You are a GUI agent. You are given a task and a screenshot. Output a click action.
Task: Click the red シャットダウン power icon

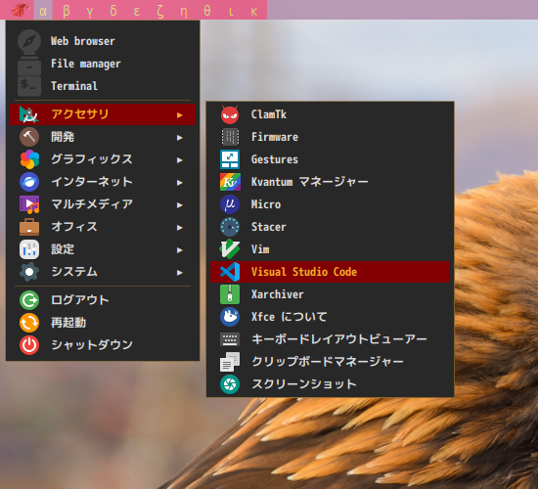pyautogui.click(x=29, y=345)
